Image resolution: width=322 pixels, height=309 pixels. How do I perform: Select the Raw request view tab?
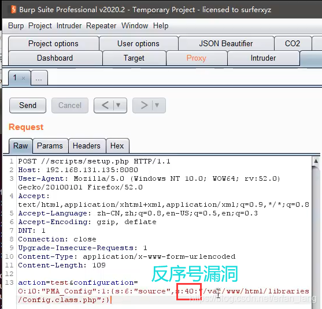pos(21,146)
